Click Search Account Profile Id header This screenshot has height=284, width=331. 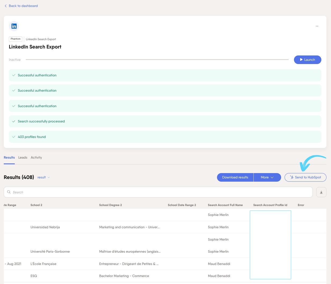pos(270,205)
